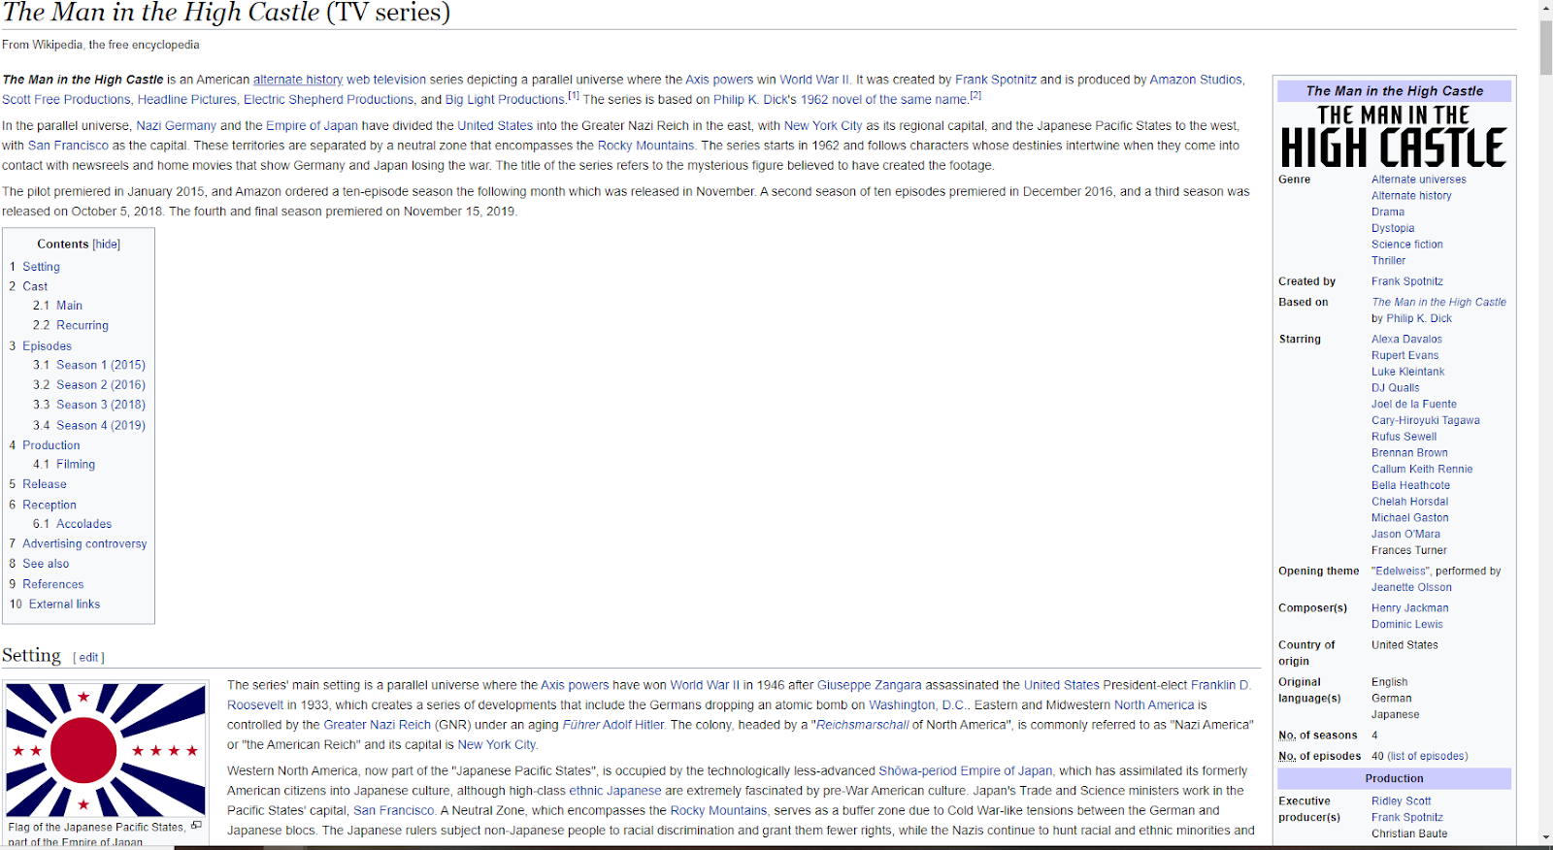
Task: Jump to the Reception contents entry
Action: click(x=50, y=505)
